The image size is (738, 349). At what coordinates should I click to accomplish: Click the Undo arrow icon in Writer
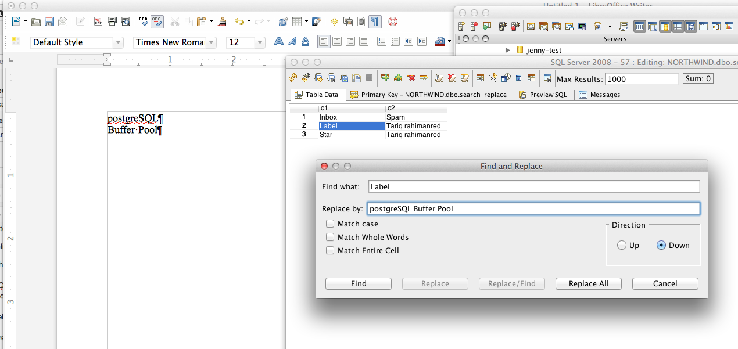click(x=239, y=22)
